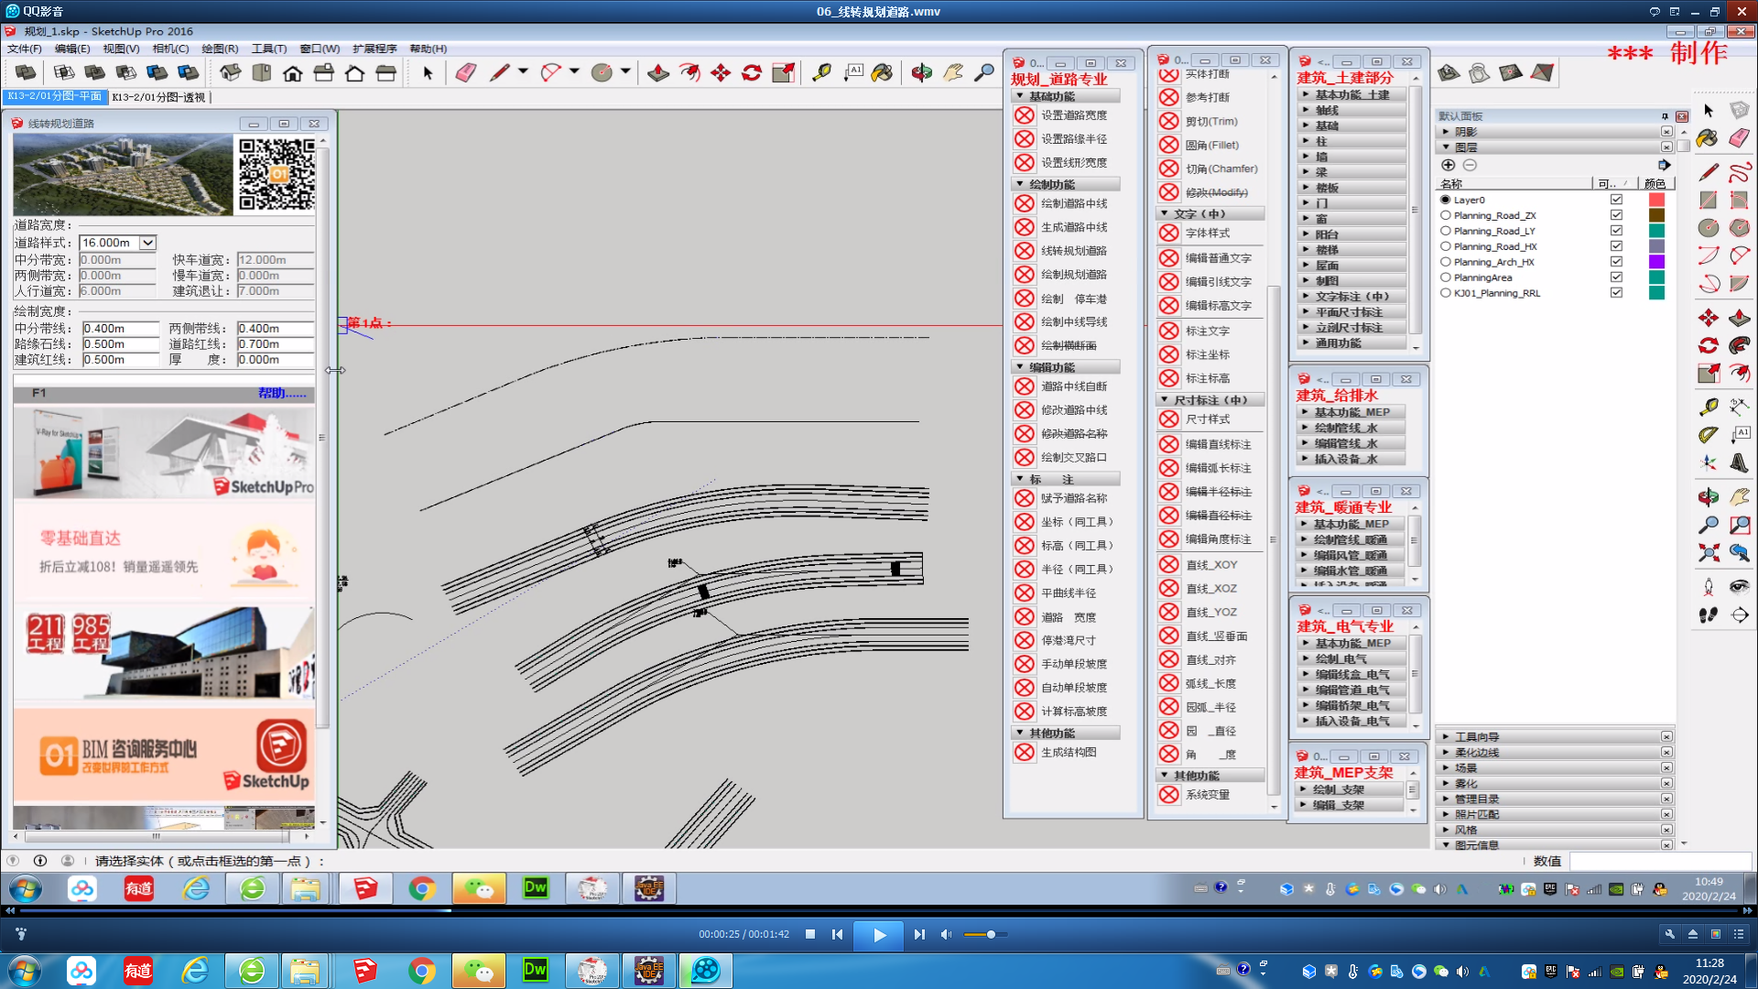
Task: Open the 相机(C) menu
Action: pos(170,49)
